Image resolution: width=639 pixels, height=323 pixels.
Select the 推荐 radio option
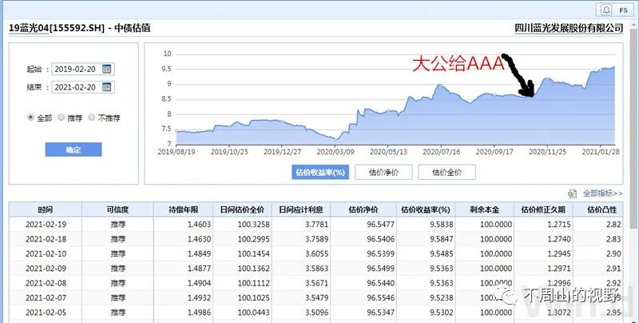tap(62, 118)
